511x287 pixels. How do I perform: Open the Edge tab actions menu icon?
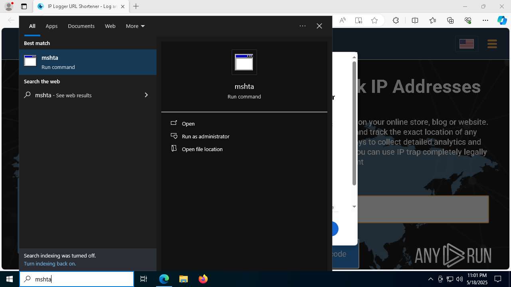(24, 6)
